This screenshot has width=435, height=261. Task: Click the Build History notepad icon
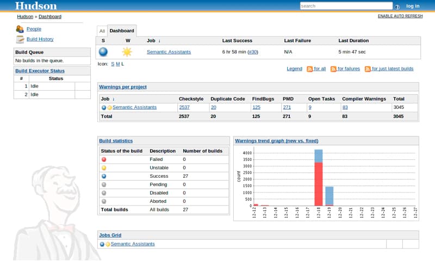pyautogui.click(x=20, y=39)
